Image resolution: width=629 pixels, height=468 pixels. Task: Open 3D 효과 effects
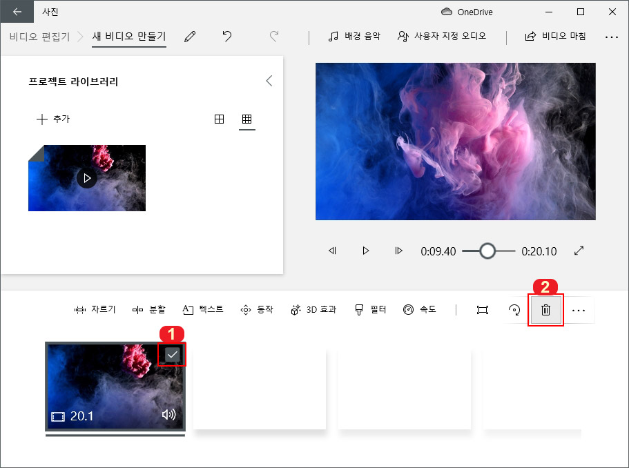point(313,310)
